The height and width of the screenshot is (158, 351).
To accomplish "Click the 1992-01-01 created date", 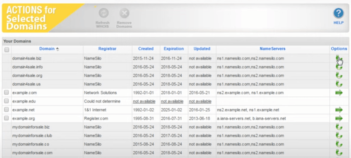I will coord(143,93).
